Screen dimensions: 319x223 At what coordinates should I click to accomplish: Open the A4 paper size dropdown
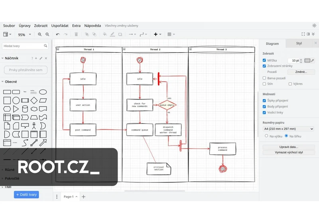(x=288, y=129)
